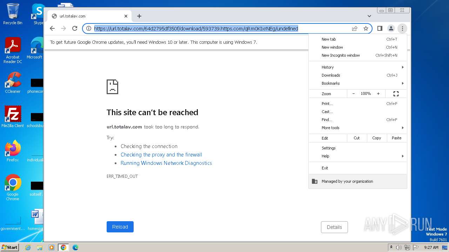Select Chrome taskbar button
Screen dimensions: 449x252
[x=63, y=247]
